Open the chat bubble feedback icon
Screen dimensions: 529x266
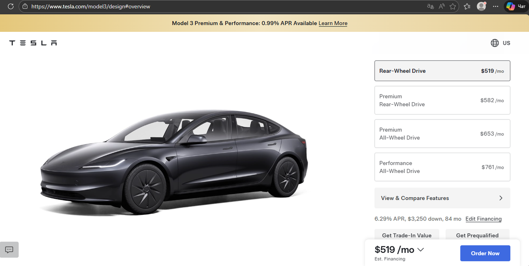click(10, 249)
